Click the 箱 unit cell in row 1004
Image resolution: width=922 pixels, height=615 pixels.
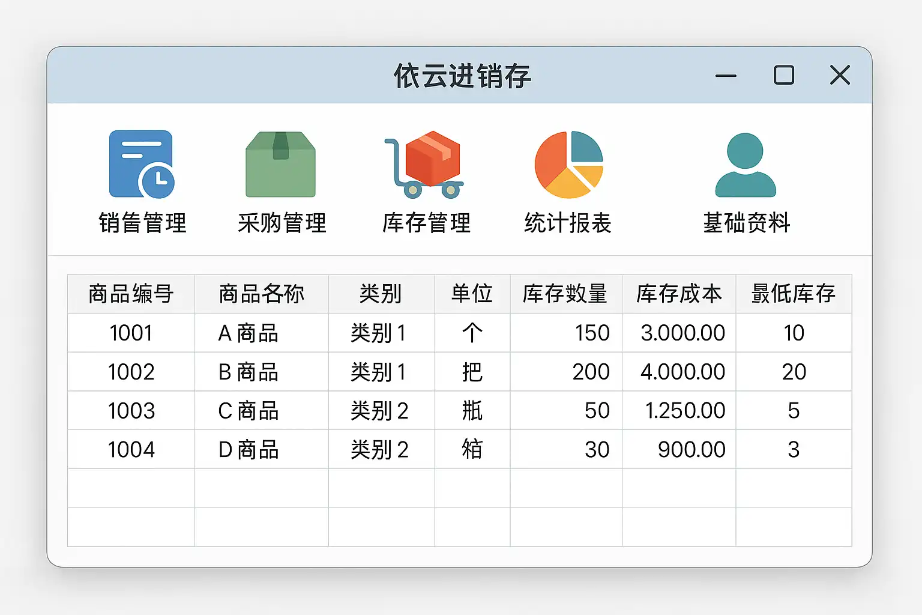pos(472,449)
